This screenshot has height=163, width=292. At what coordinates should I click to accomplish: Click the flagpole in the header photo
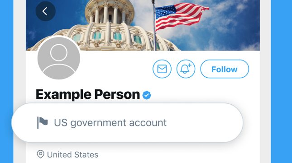(154, 26)
